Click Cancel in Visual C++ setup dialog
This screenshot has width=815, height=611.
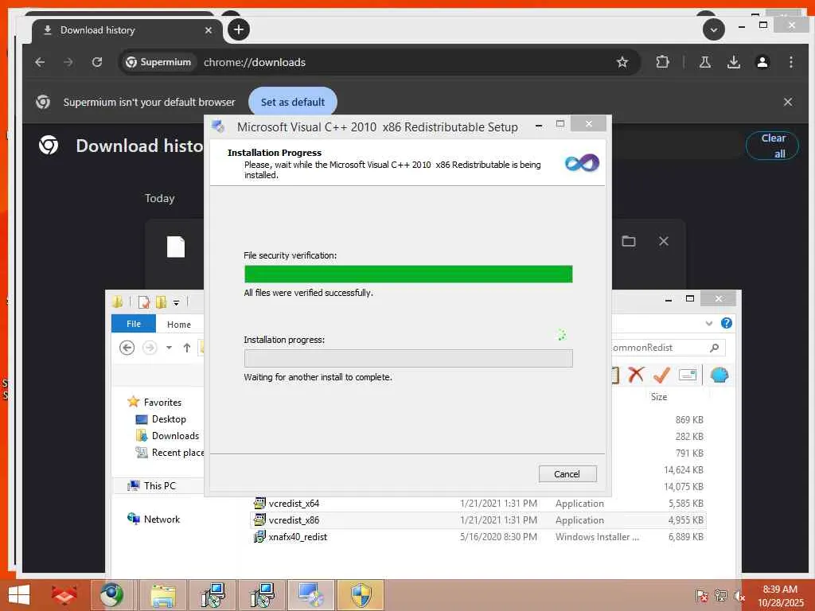click(567, 474)
